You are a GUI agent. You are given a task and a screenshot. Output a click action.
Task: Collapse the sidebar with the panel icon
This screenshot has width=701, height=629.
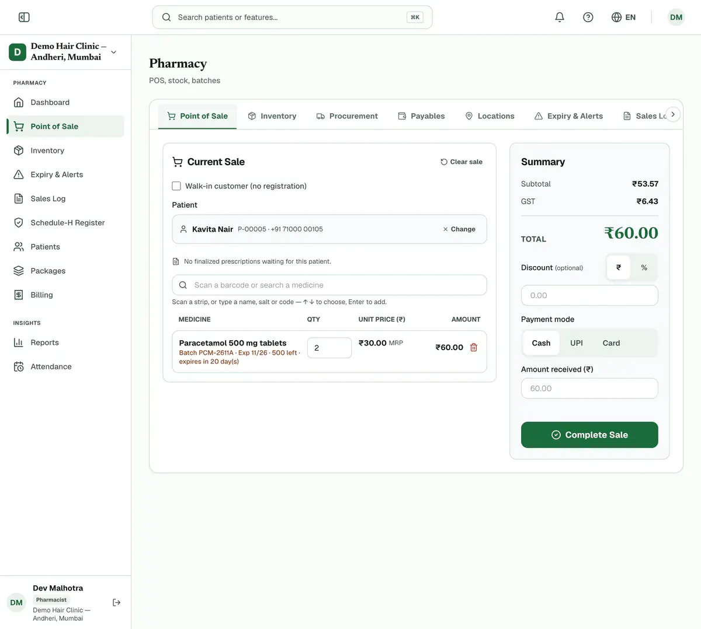click(x=24, y=18)
